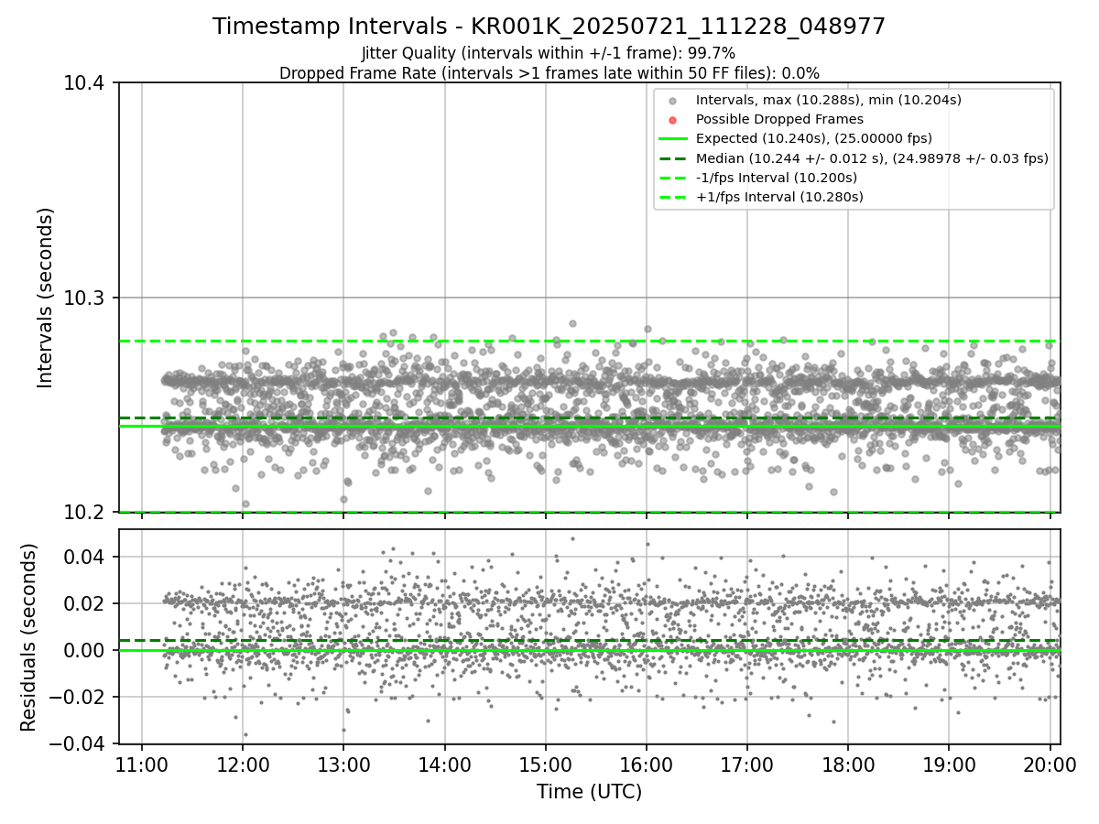Click the '-1/fps Interval (10.200s)' legend entry
The height and width of the screenshot is (824, 1099).
tap(777, 178)
